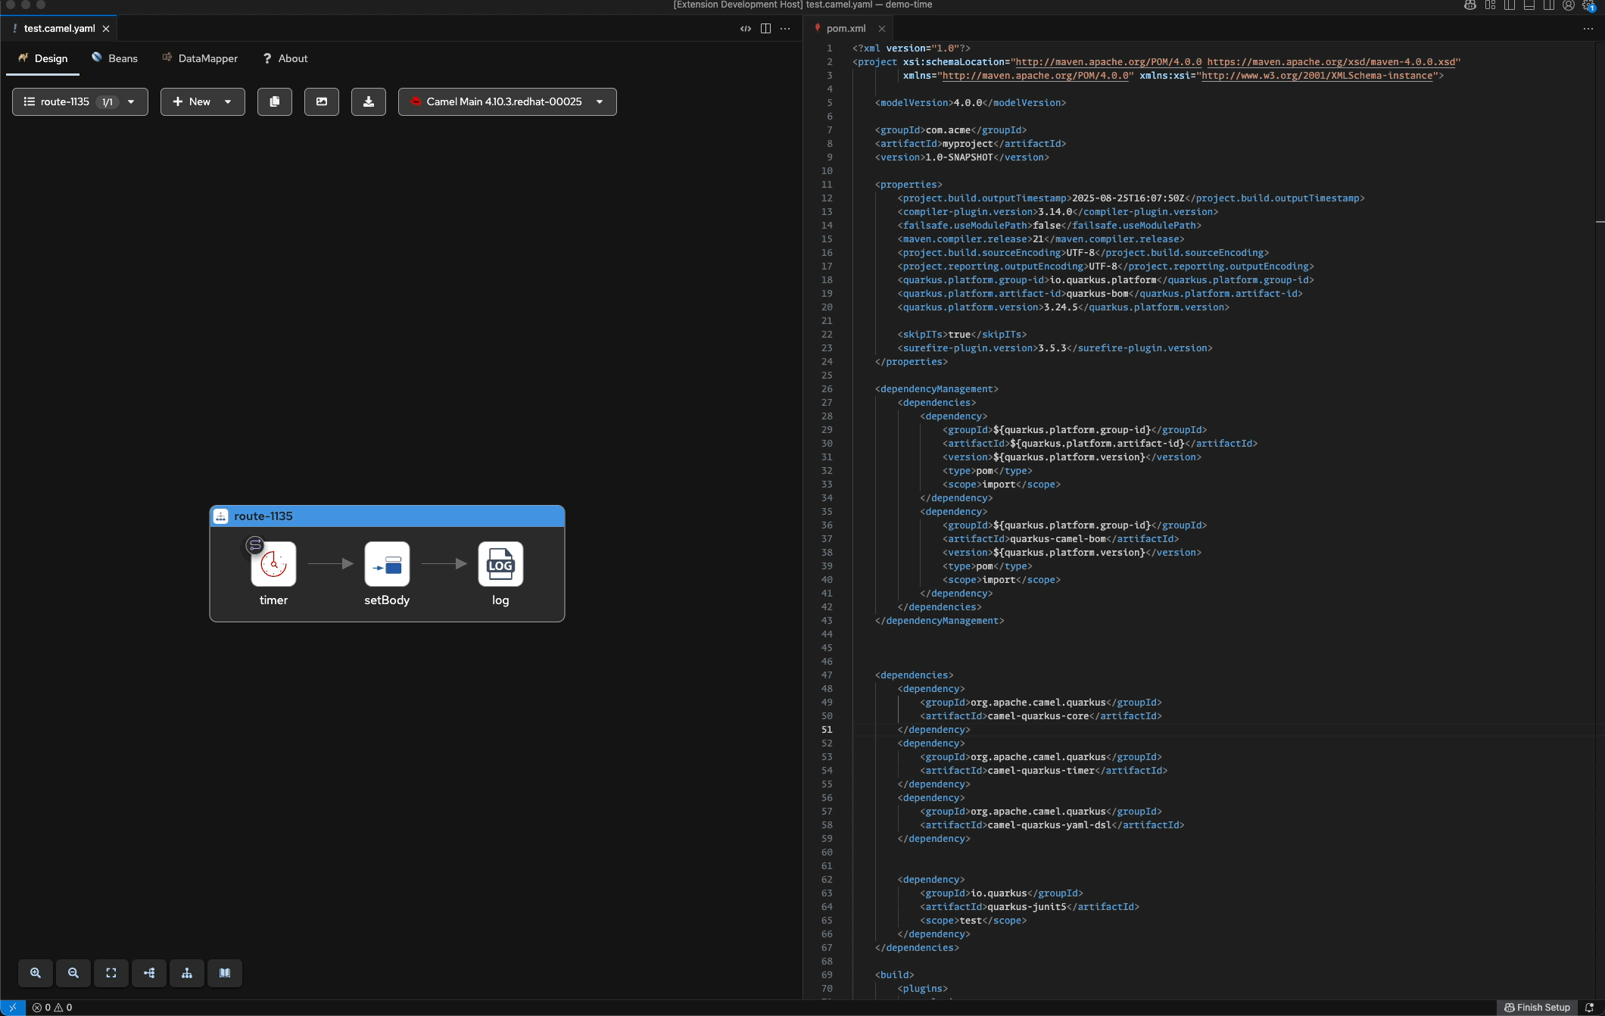Click the skipITs true line

962,335
